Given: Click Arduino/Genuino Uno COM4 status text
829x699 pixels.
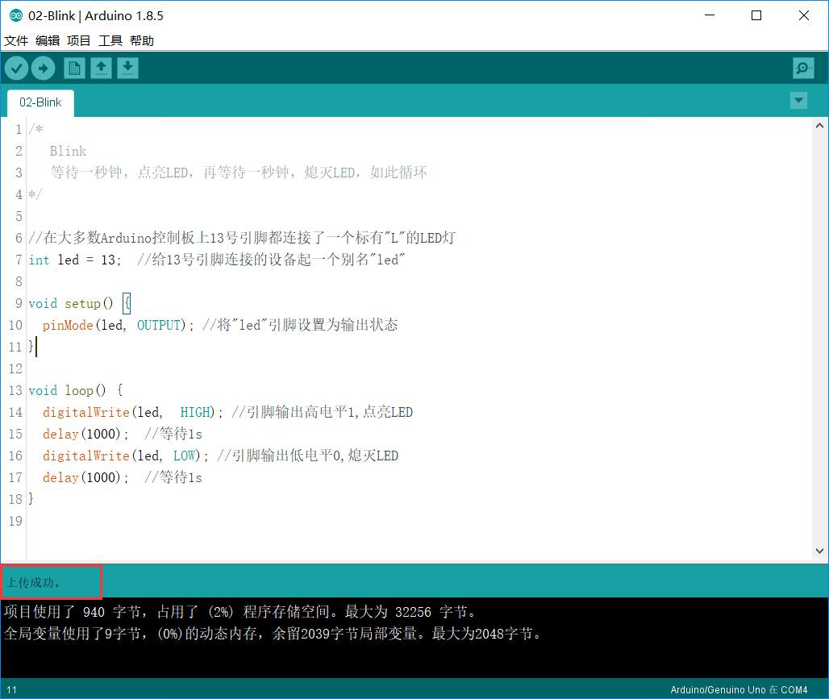Looking at the screenshot, I should tap(739, 690).
